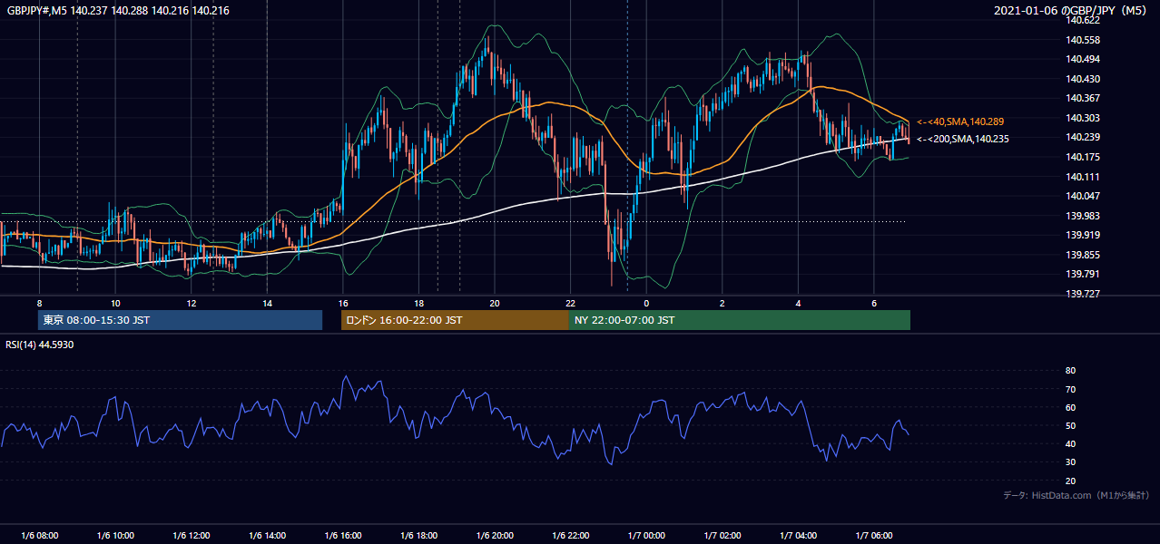This screenshot has width=1160, height=544.
Task: Click the 1/7 06:00 time axis label
Action: pos(874,536)
